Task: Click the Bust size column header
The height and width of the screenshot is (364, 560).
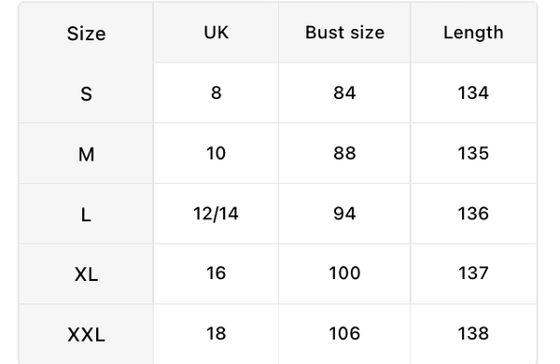Action: [x=344, y=33]
